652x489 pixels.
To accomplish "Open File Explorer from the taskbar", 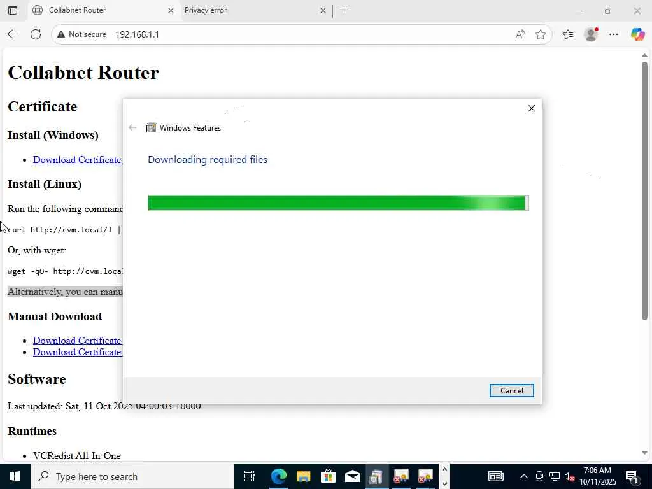I will [x=304, y=476].
